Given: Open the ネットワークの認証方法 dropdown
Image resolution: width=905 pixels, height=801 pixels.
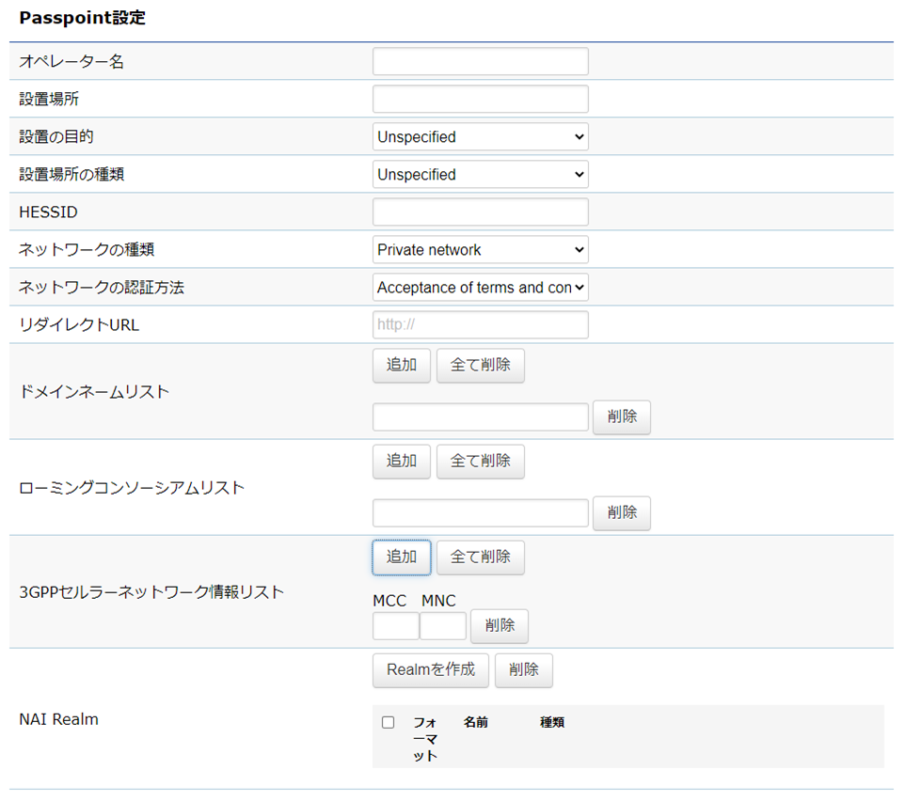Looking at the screenshot, I should (480, 288).
